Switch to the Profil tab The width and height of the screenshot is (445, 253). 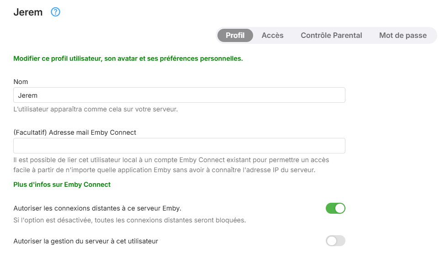(x=235, y=36)
